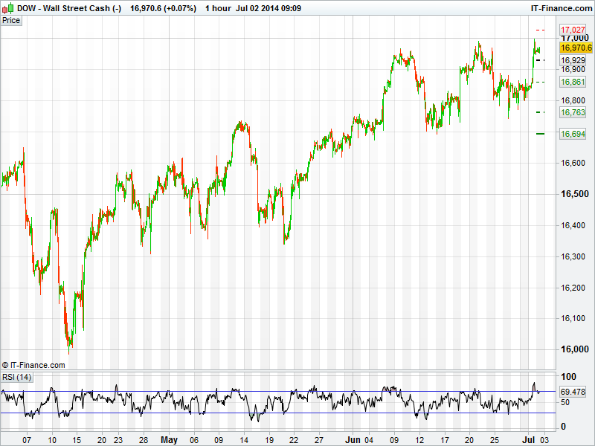Image resolution: width=595 pixels, height=446 pixels.
Task: Click the 25 date tick on the time axis
Action: pyautogui.click(x=494, y=440)
